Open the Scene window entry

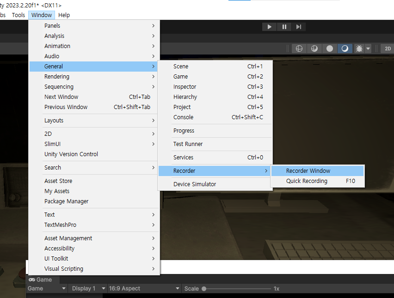coord(215,66)
